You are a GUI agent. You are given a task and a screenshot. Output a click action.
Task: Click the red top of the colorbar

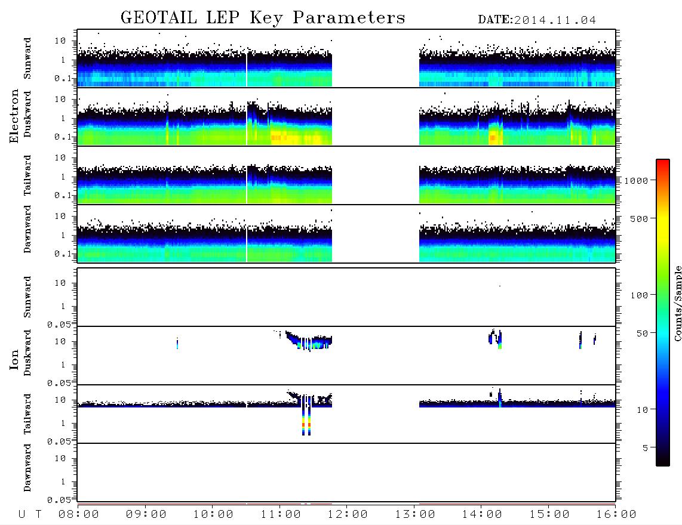pos(663,165)
